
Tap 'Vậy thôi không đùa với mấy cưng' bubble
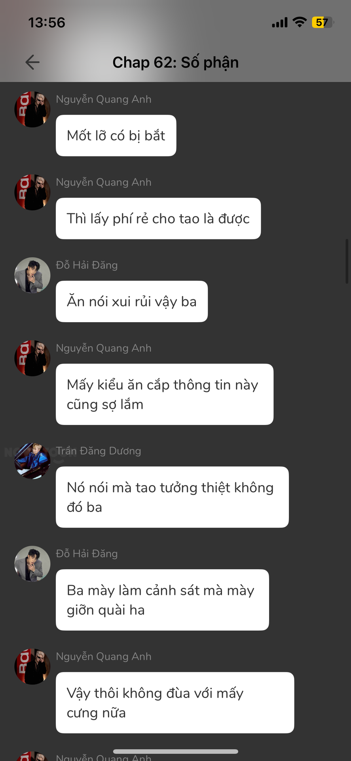[175, 703]
